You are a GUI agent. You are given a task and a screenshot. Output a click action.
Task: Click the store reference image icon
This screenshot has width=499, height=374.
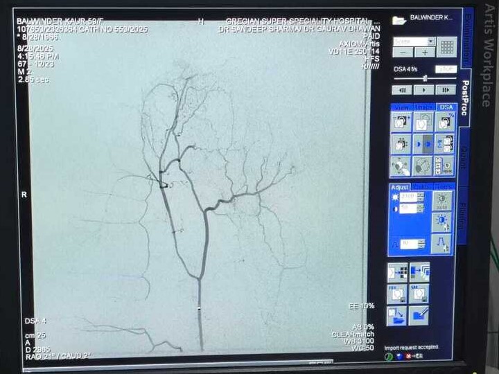tap(398, 294)
